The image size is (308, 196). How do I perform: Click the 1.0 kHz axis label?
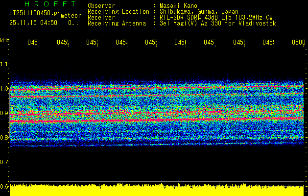4,88
